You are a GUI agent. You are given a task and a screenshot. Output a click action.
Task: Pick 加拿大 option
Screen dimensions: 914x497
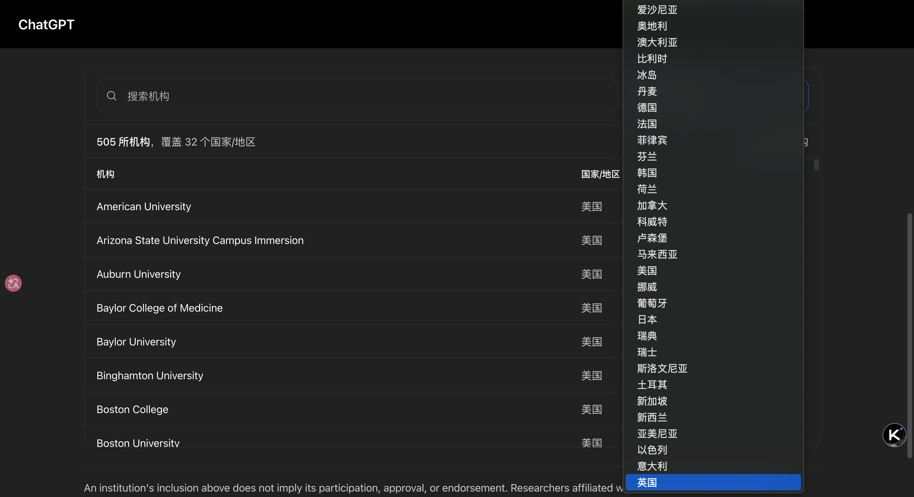click(x=713, y=205)
